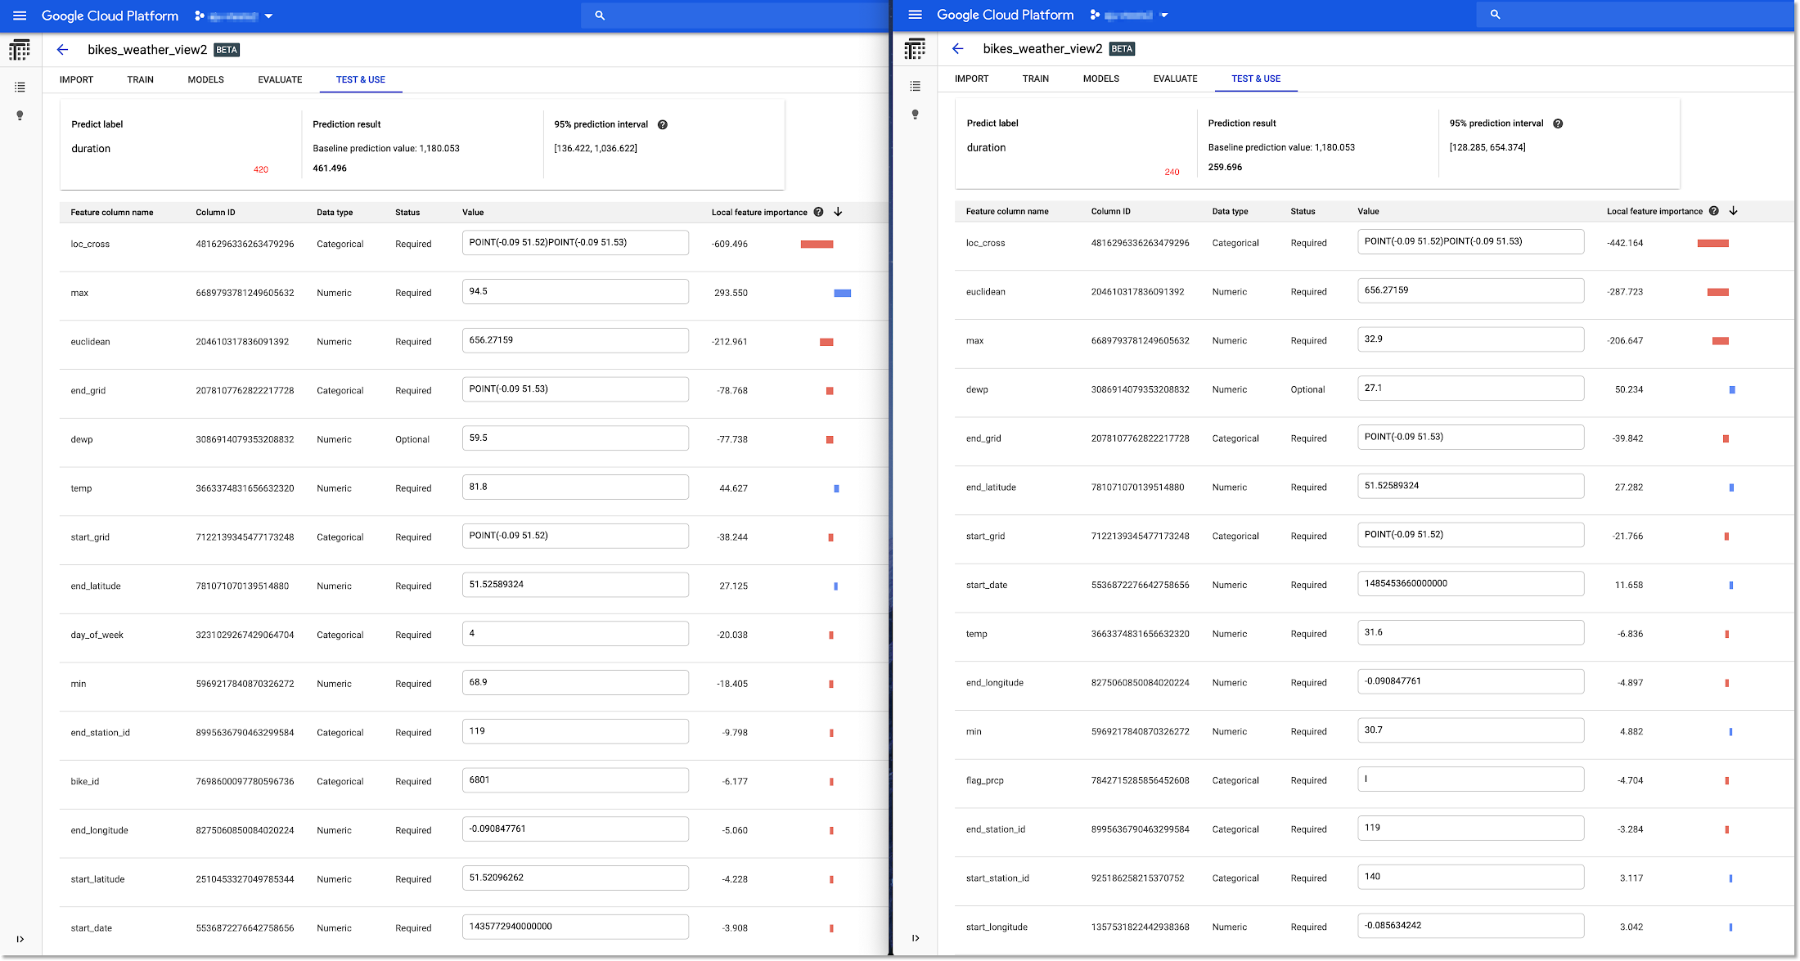Click the AutoML Tables logo in right window
Screen dimensions: 1800x961
[915, 49]
